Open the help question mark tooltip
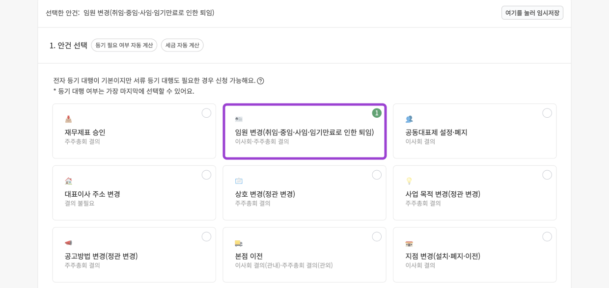This screenshot has width=609, height=288. (260, 81)
